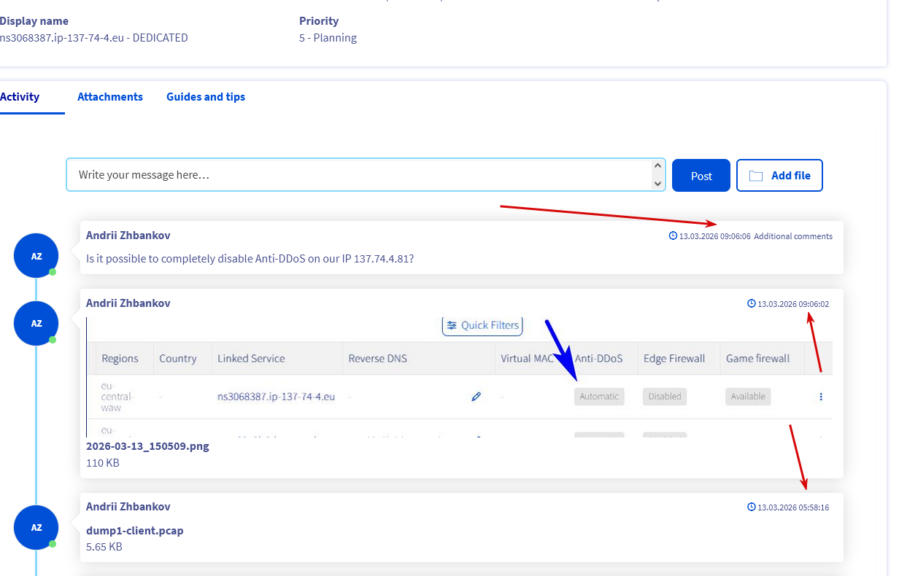
Task: Click the clock icon next to 05:58:16 timestamp
Action: (752, 507)
